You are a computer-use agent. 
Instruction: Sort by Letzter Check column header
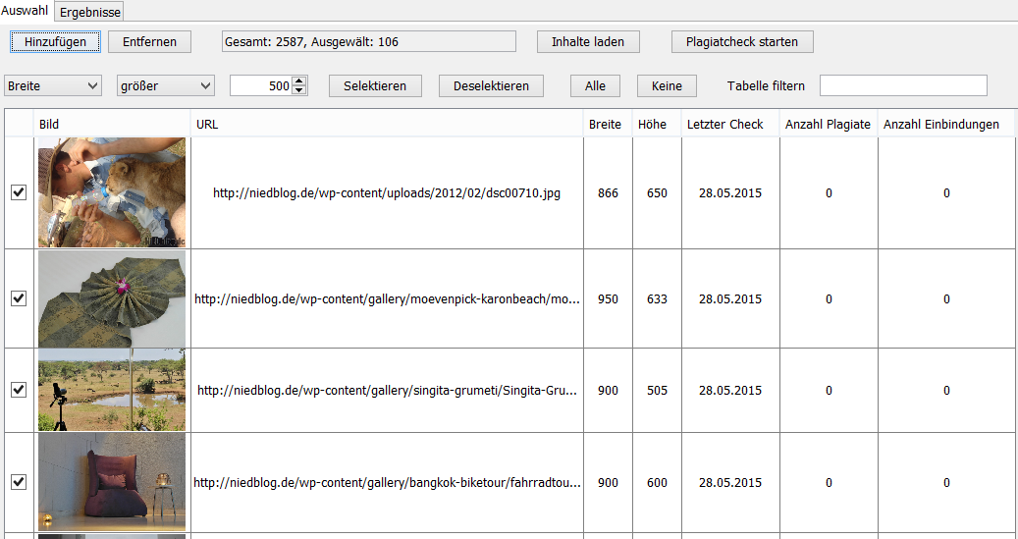click(x=730, y=124)
